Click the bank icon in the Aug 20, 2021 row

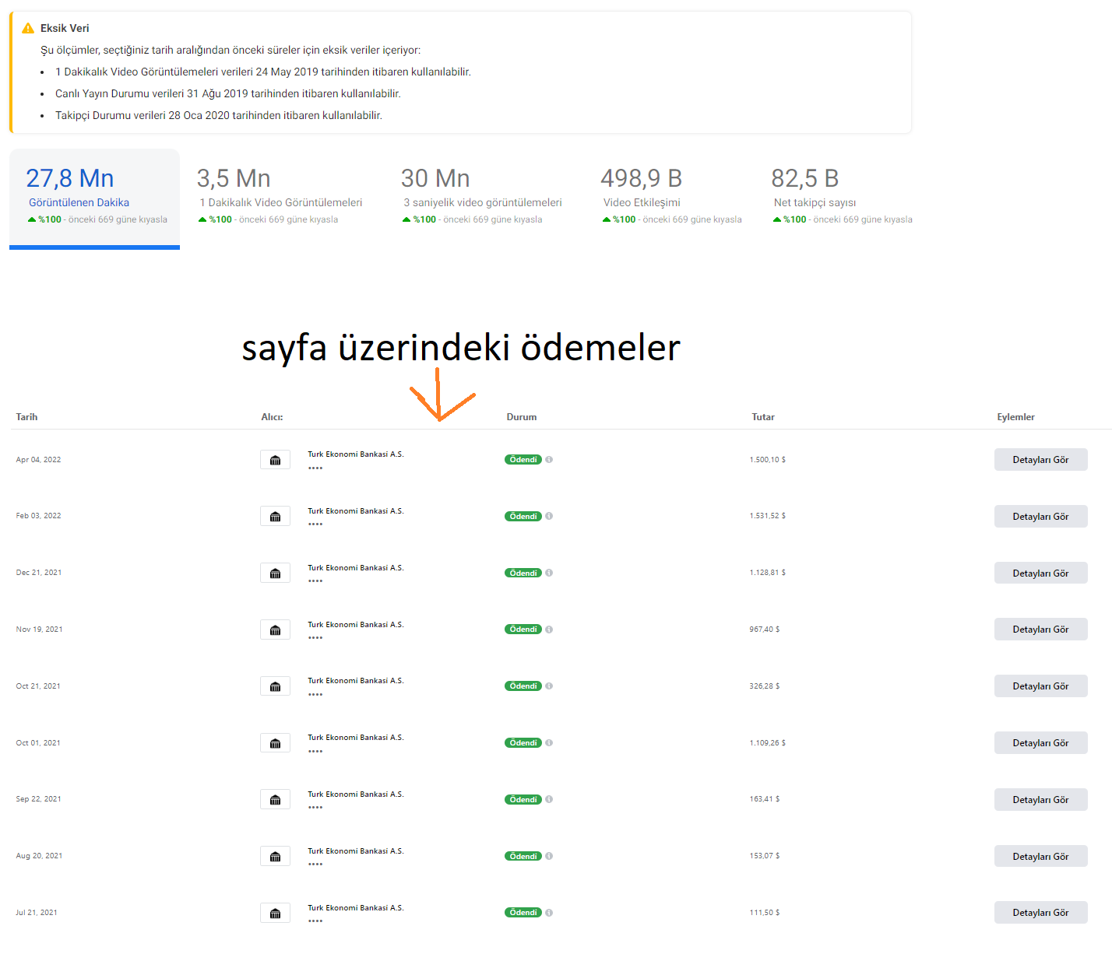pyautogui.click(x=275, y=857)
